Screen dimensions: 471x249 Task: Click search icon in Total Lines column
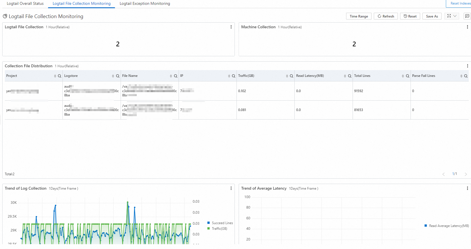pyautogui.click(x=407, y=76)
